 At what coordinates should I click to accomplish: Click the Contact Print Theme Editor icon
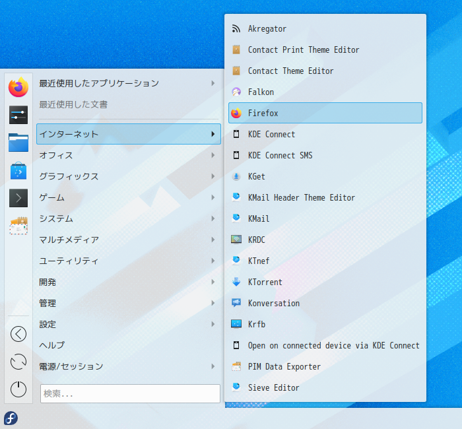[236, 49]
